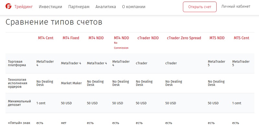The width and height of the screenshot is (259, 127).
Task: Click the «Пятый» знак row label
Action: [19, 123]
